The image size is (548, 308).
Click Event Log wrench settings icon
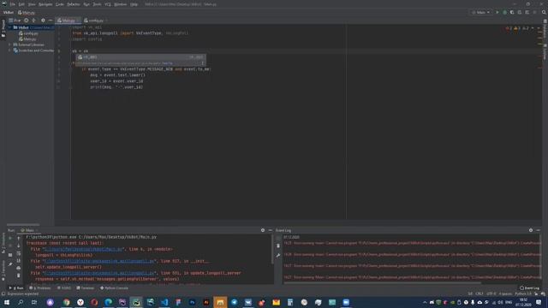click(278, 256)
